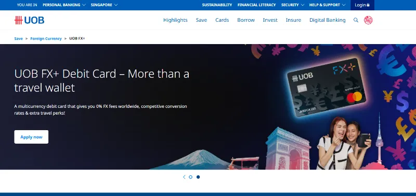Open the Borrow menu
The height and width of the screenshot is (196, 416).
tap(246, 20)
